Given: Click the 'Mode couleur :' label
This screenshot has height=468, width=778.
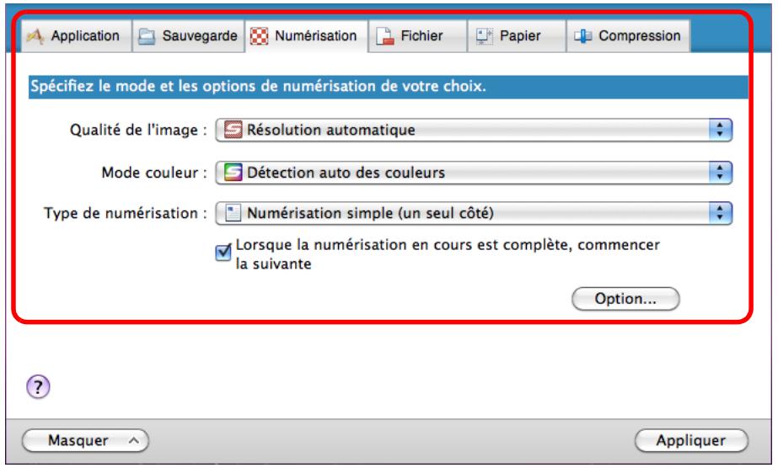Looking at the screenshot, I should coord(154,173).
